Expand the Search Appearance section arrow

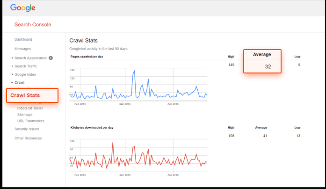[x=12, y=58]
